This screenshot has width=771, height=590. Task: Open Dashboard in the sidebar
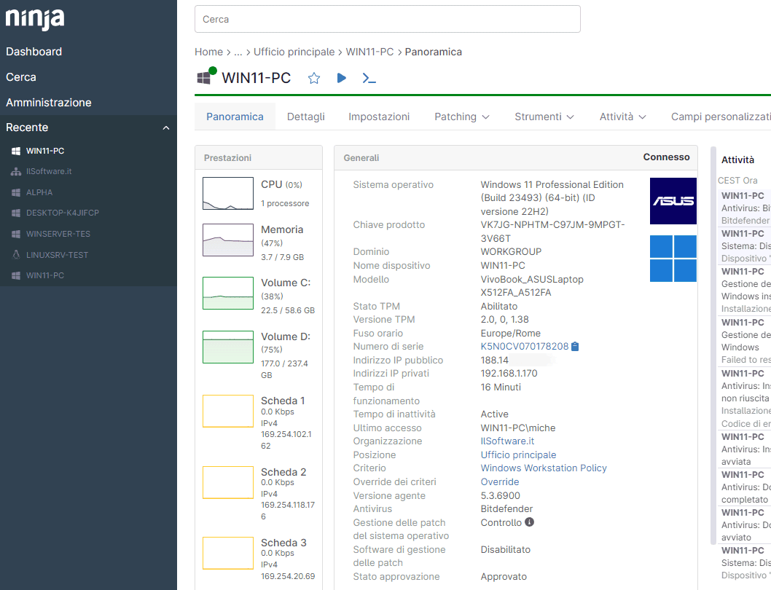tap(34, 52)
